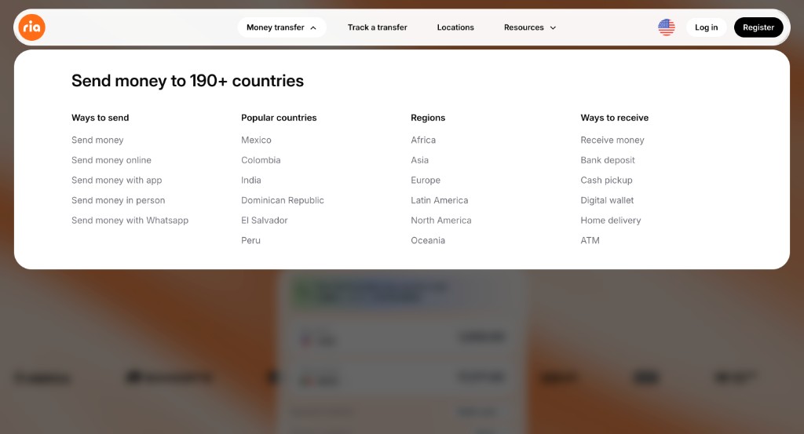Expand the Resources dropdown
The height and width of the screenshot is (434, 804).
530,27
